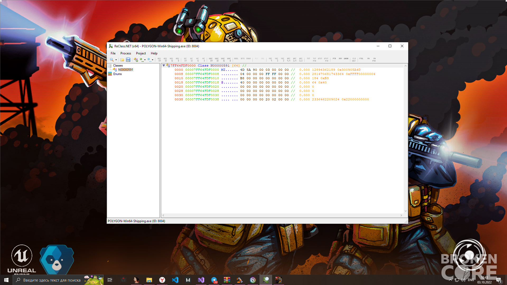Set node type to UTXT

(320, 59)
